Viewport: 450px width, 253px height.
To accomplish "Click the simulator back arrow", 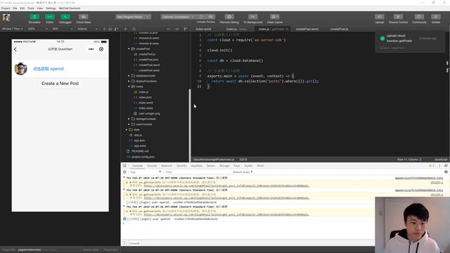I will (x=15, y=49).
